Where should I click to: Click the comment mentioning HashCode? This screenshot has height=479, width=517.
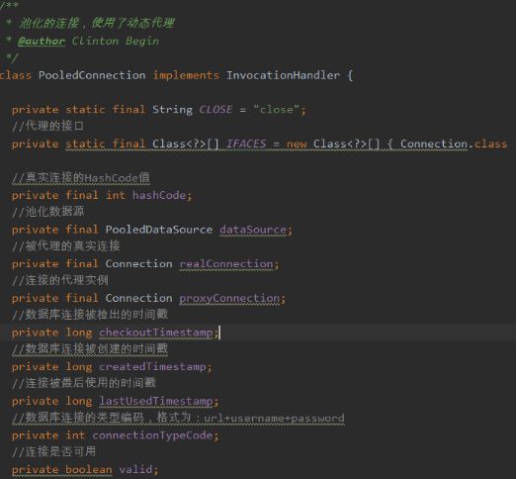click(x=81, y=178)
